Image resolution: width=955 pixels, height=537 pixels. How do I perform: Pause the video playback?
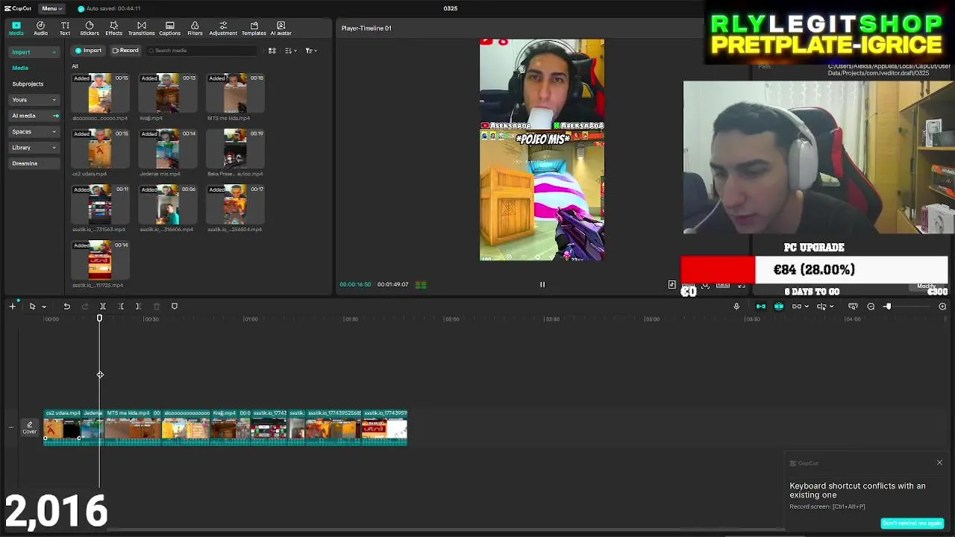(x=542, y=284)
